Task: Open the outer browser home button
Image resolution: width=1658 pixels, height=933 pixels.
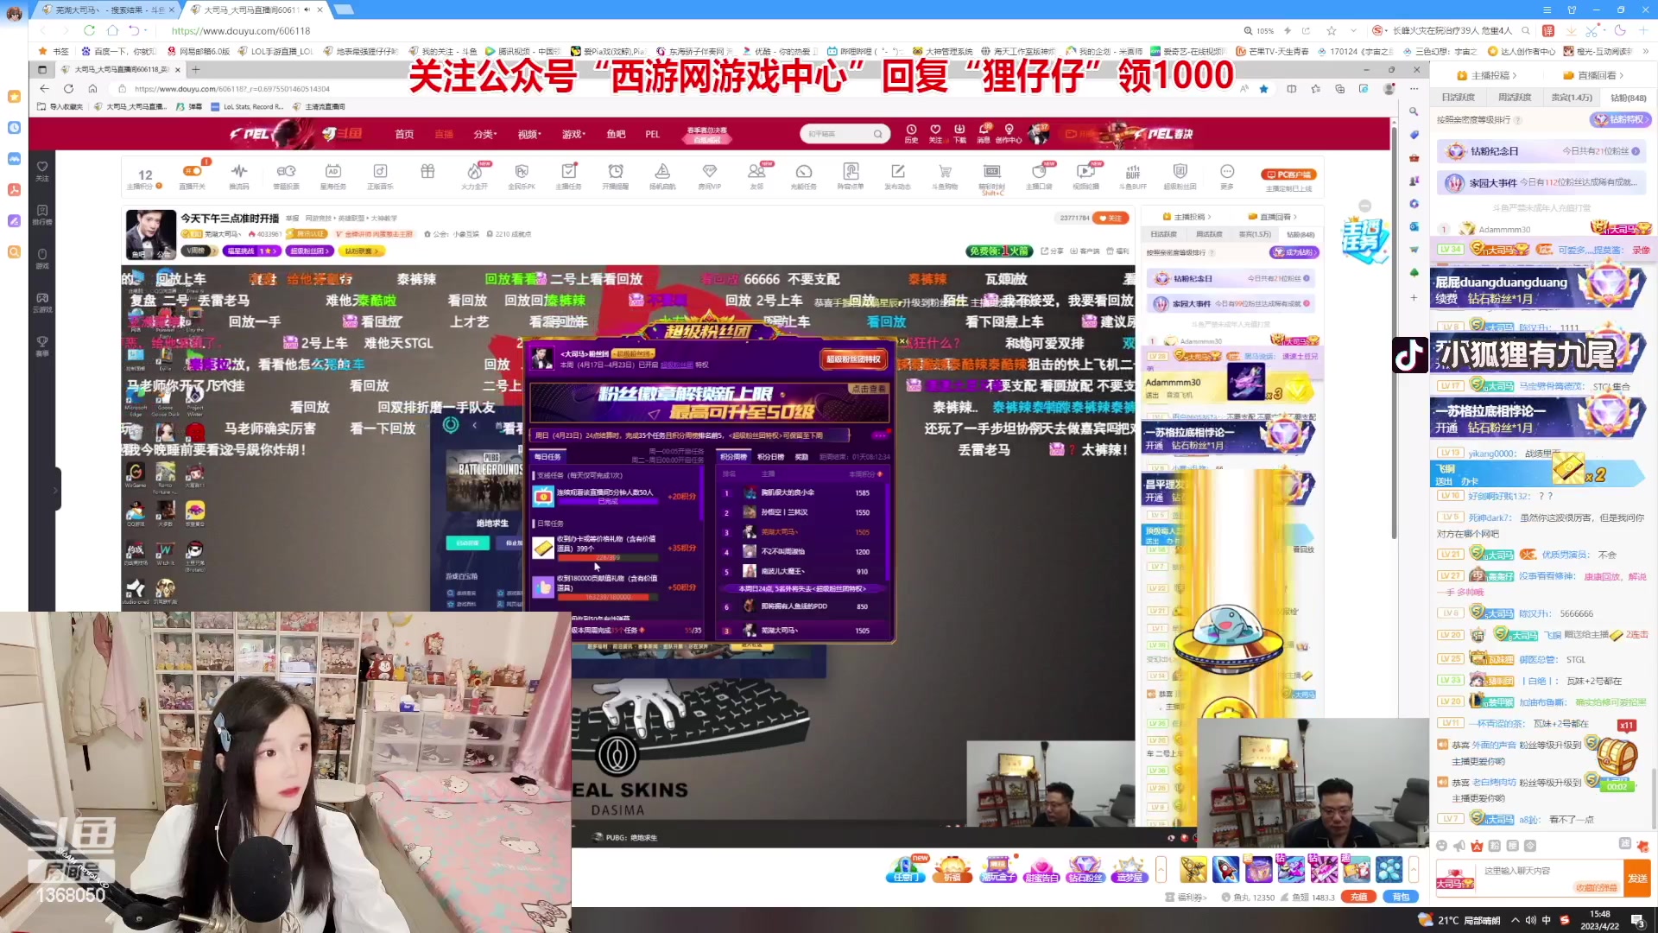Action: pos(112,30)
